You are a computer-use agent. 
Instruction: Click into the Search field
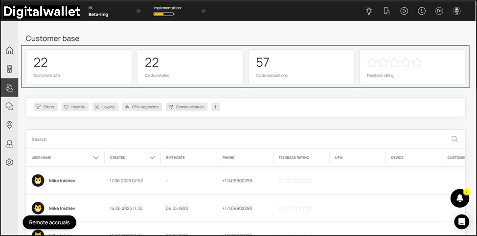pyautogui.click(x=235, y=139)
